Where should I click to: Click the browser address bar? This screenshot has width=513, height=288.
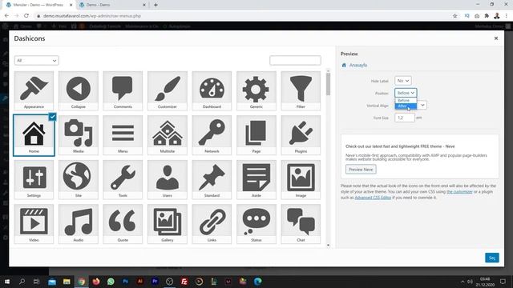tap(242, 16)
